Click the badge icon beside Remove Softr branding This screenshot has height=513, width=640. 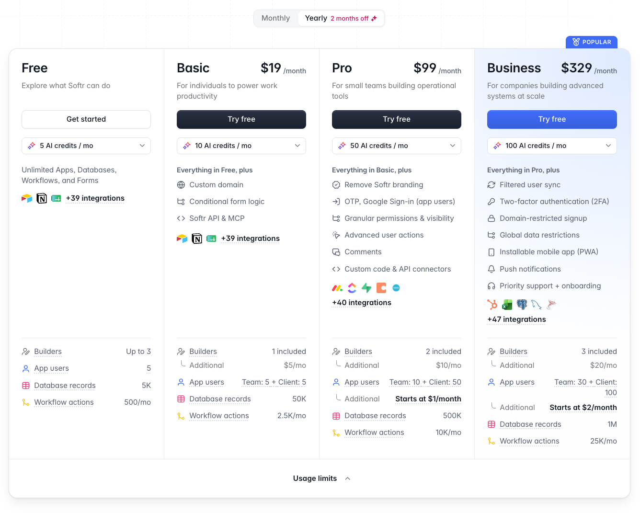[336, 185]
